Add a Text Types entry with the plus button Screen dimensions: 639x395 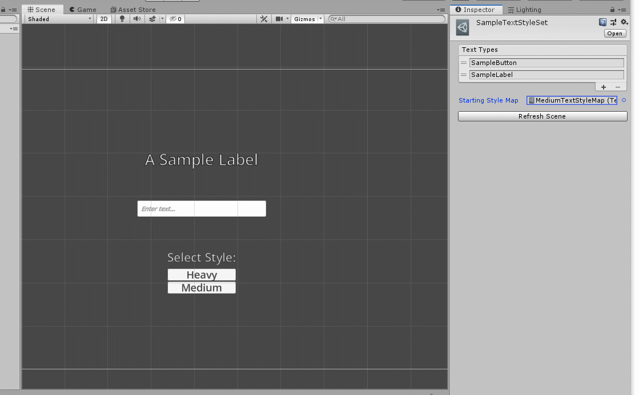(604, 87)
